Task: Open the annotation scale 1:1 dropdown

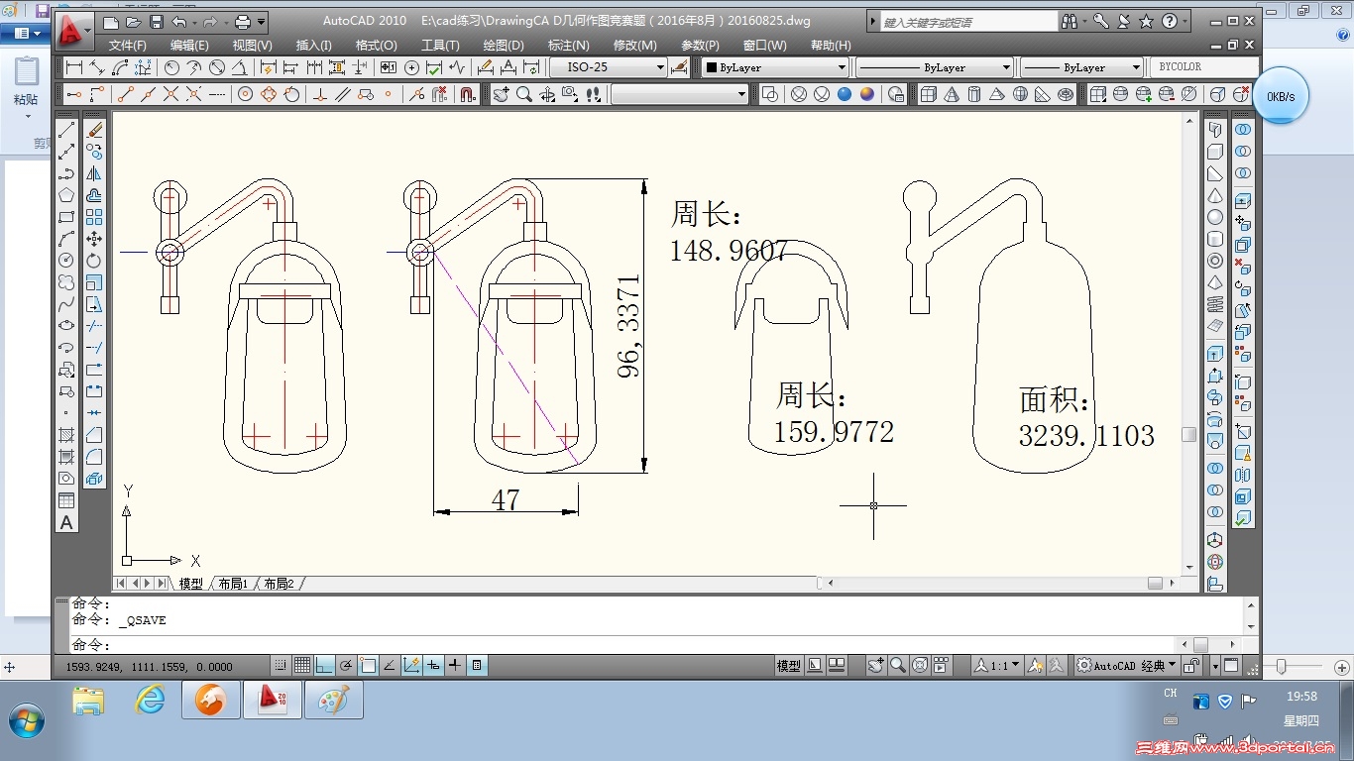Action: click(996, 666)
